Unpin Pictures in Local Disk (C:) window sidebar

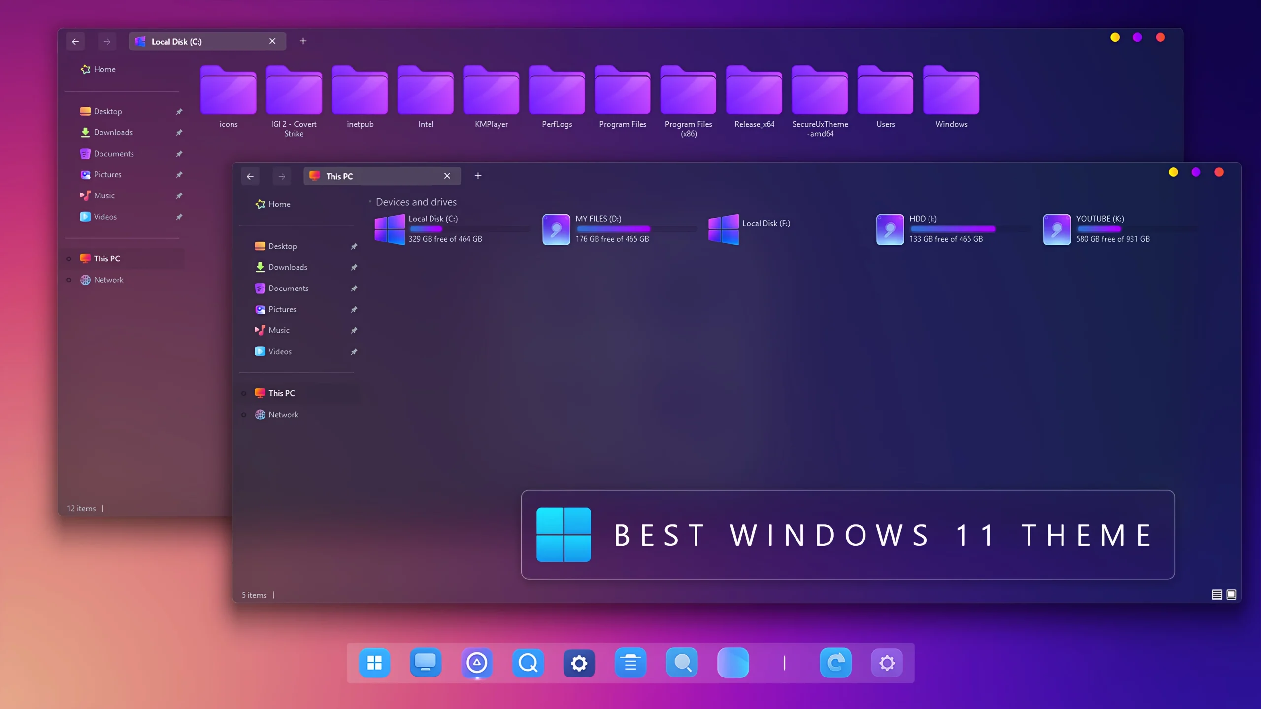pos(179,175)
